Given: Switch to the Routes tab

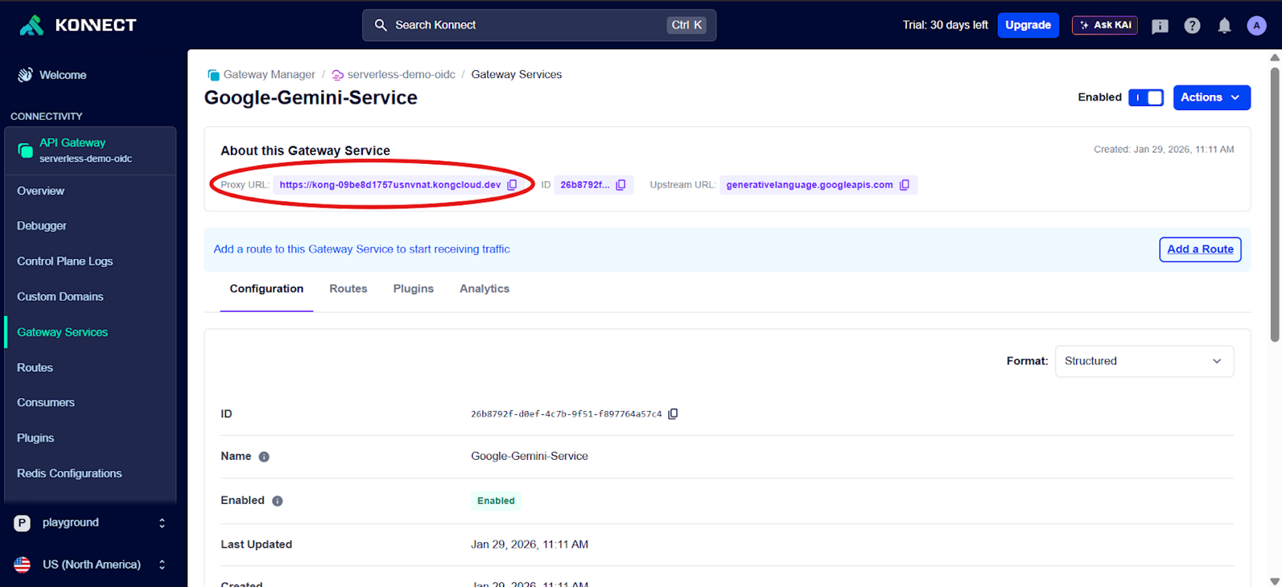Looking at the screenshot, I should pos(348,289).
